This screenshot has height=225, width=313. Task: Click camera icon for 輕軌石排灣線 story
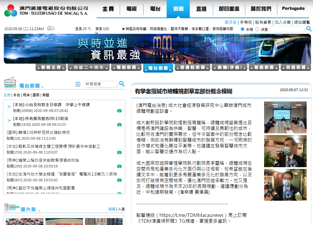click(x=119, y=152)
